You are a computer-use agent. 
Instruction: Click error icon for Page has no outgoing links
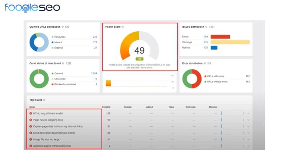tap(31, 120)
